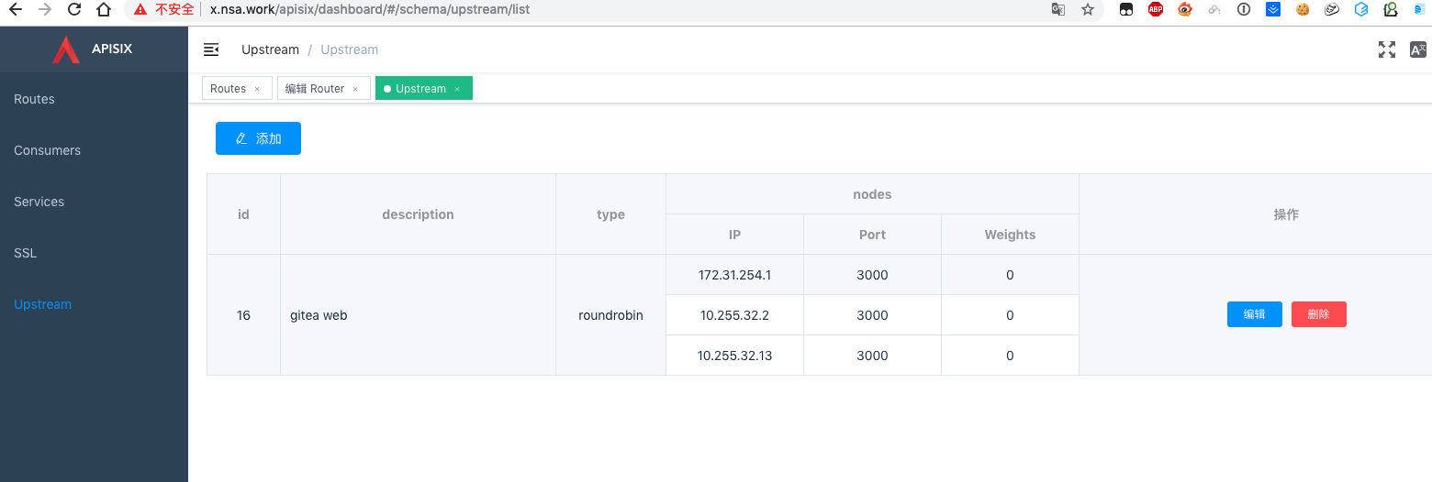Image resolution: width=1432 pixels, height=482 pixels.
Task: Open Upstream in the sidebar
Action: 94,304
